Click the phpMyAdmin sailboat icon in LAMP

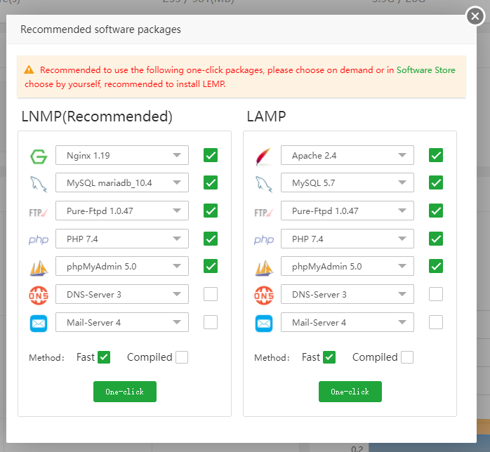tap(264, 267)
